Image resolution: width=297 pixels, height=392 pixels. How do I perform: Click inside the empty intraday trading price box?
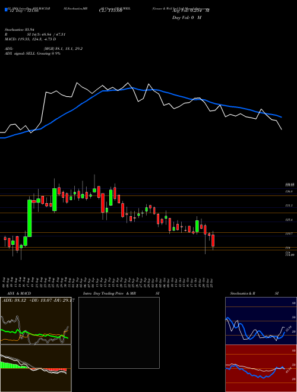tap(119, 333)
